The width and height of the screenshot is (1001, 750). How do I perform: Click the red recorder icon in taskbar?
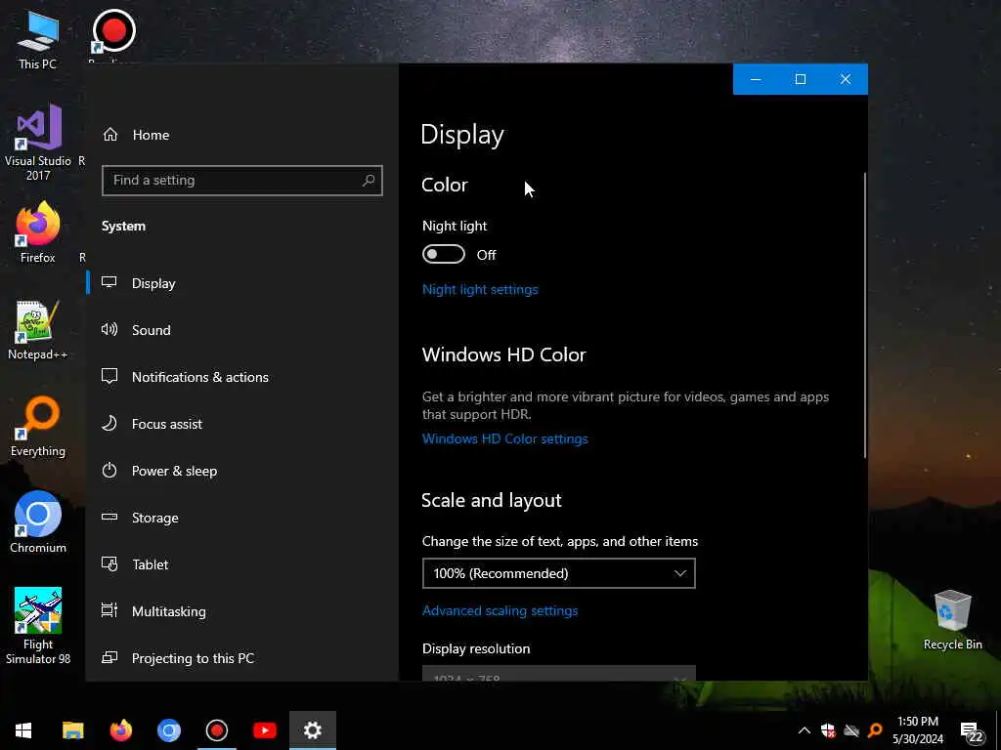216,730
